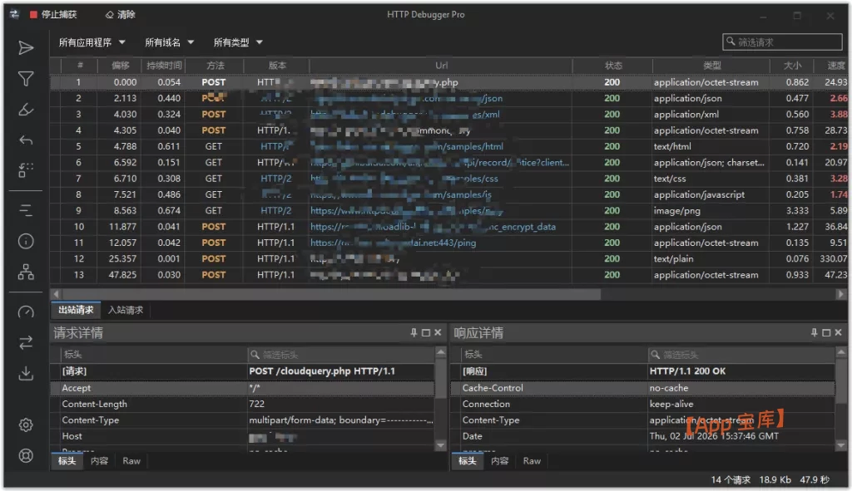Click the 停止捕获 button
Image resolution: width=852 pixels, height=491 pixels.
53,15
